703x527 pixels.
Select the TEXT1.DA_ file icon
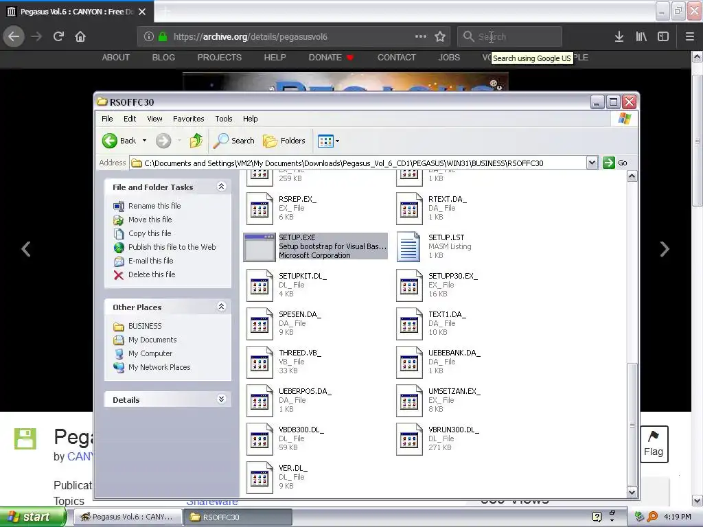(409, 324)
